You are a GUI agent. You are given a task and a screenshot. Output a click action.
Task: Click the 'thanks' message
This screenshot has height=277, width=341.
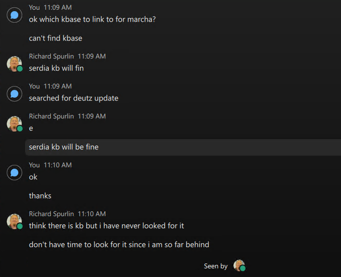coord(40,196)
